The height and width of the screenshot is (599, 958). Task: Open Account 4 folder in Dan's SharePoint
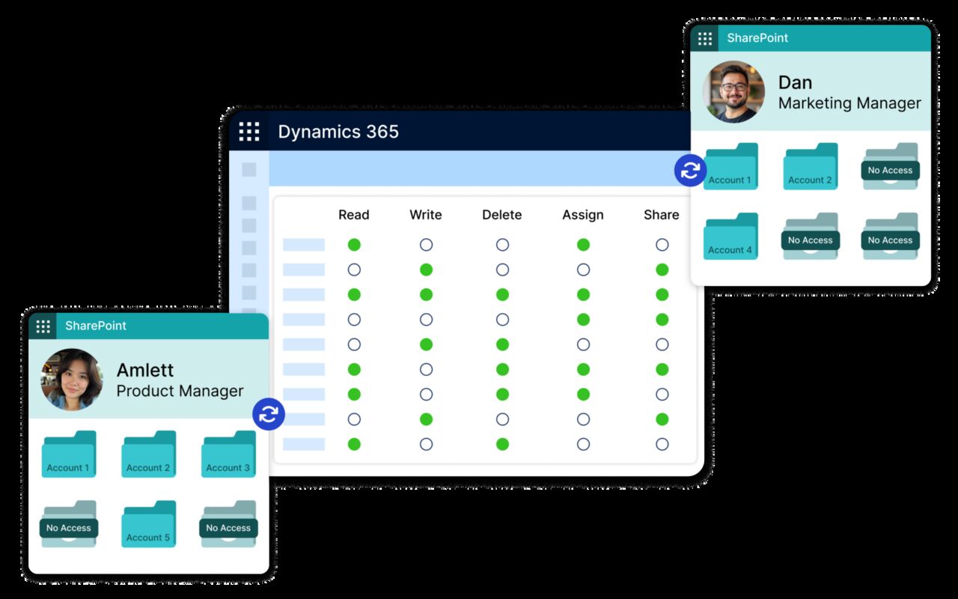click(x=730, y=237)
